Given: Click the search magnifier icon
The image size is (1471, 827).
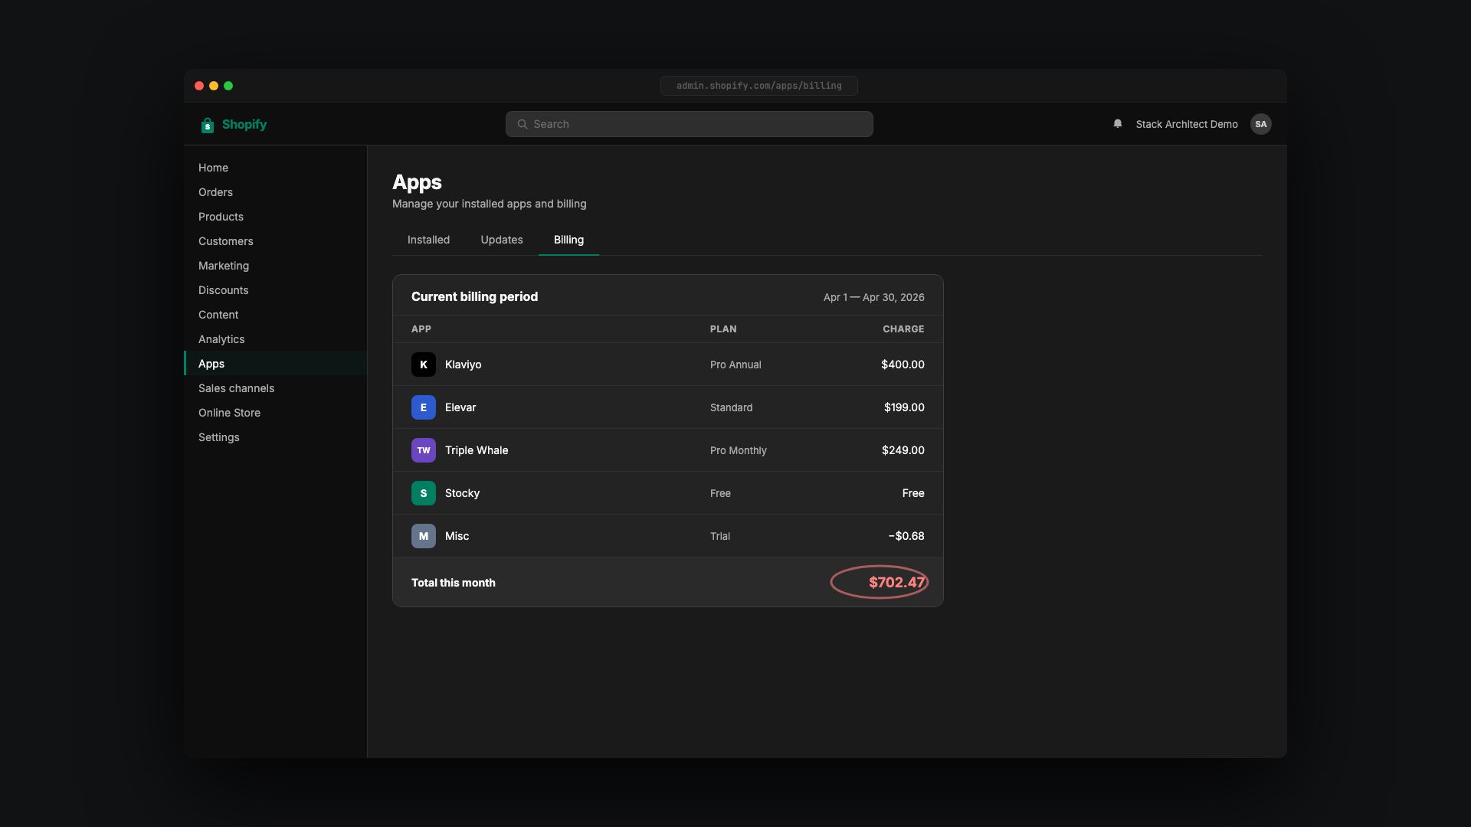Looking at the screenshot, I should click(523, 124).
